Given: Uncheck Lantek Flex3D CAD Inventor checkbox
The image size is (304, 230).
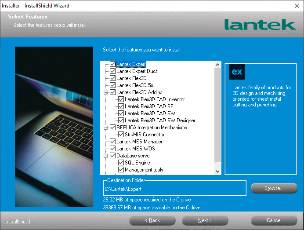Looking at the screenshot, I should point(121,99).
